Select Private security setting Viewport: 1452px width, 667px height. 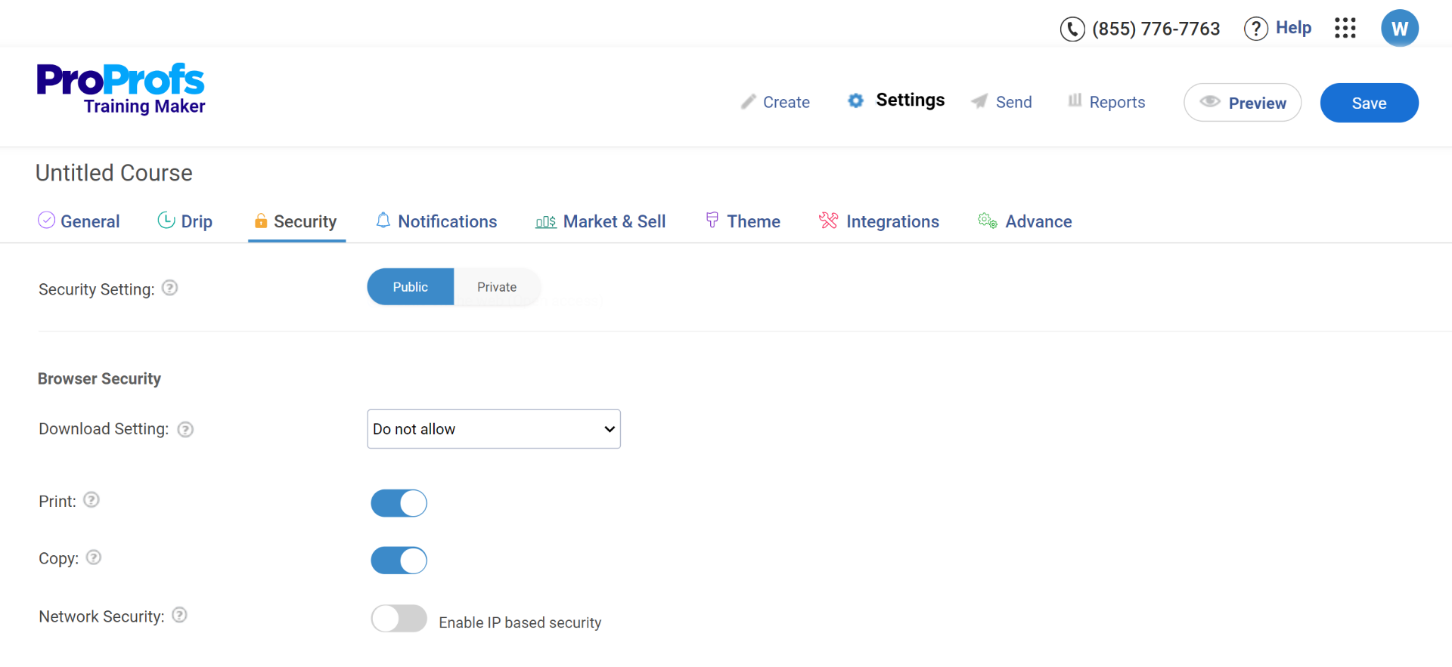pos(497,287)
